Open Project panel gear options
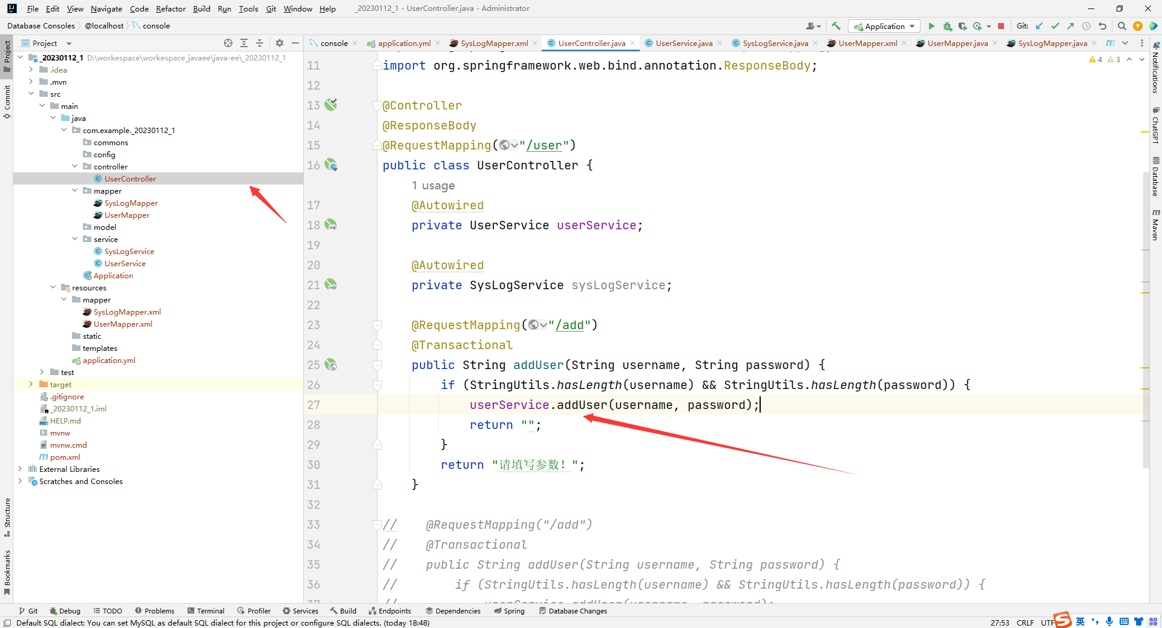Image resolution: width=1162 pixels, height=628 pixels. point(279,43)
